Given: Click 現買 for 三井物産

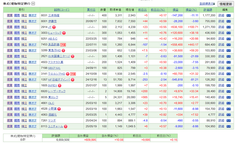Looking at the screenshot, I should click(10, 15).
